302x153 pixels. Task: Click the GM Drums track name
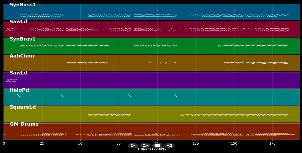24,124
